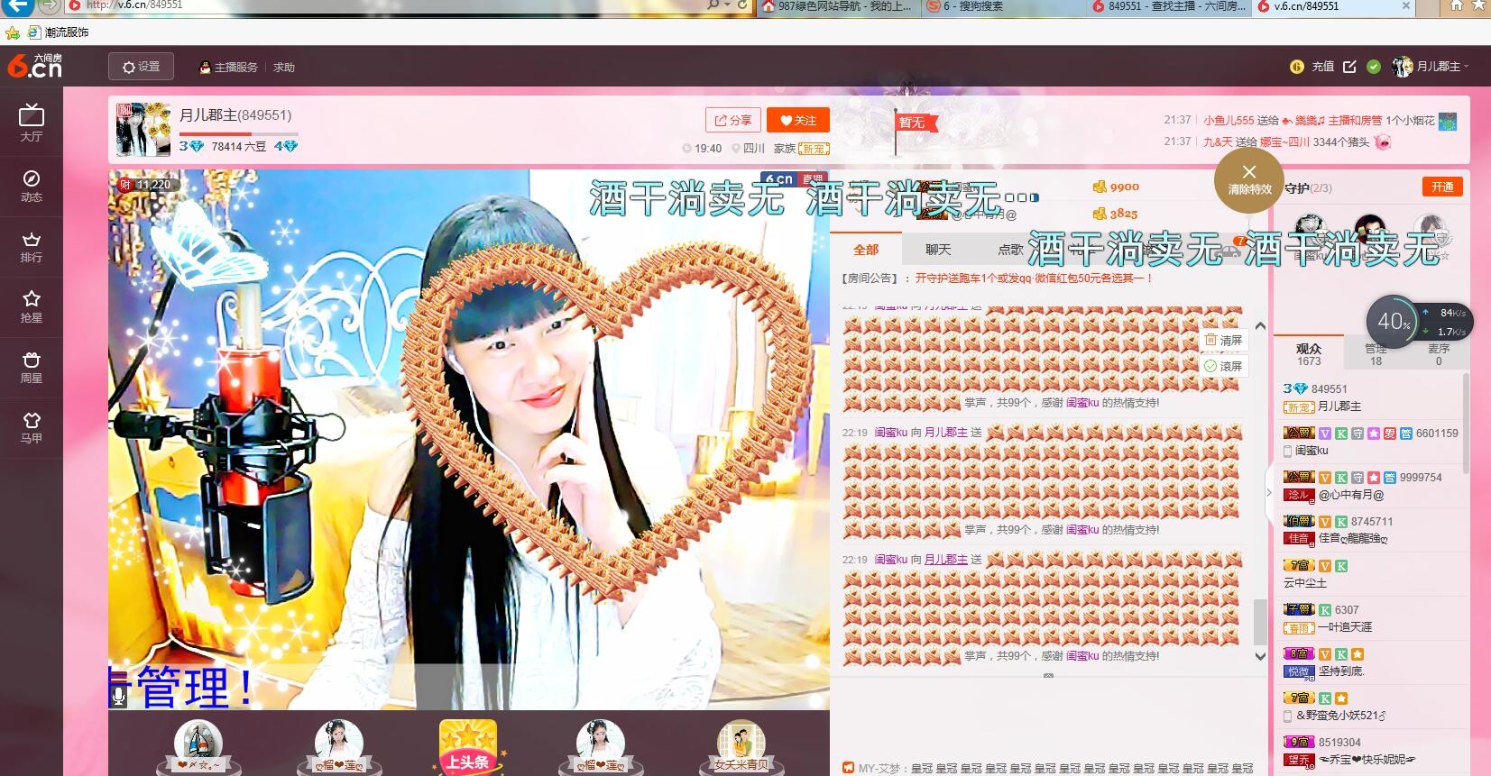Click the microphone icon on the video overlay
The height and width of the screenshot is (776, 1491).
[118, 696]
